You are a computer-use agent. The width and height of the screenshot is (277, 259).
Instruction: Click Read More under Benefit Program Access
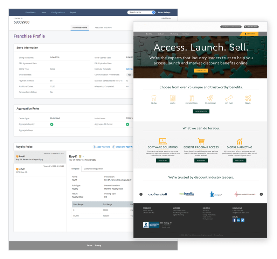(x=201, y=160)
